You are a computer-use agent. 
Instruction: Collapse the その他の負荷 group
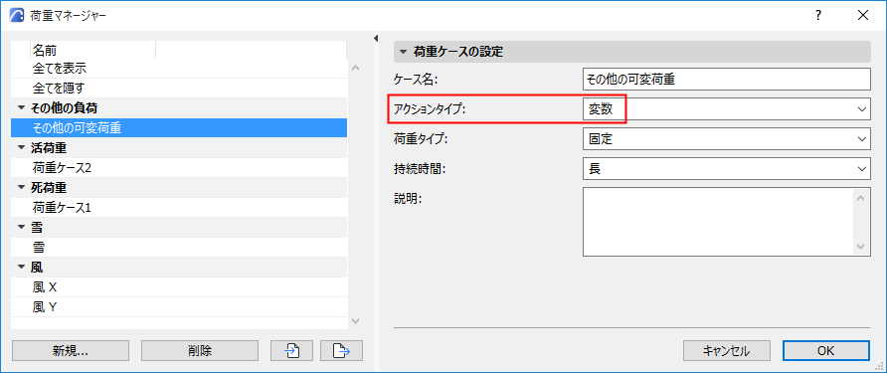click(22, 107)
